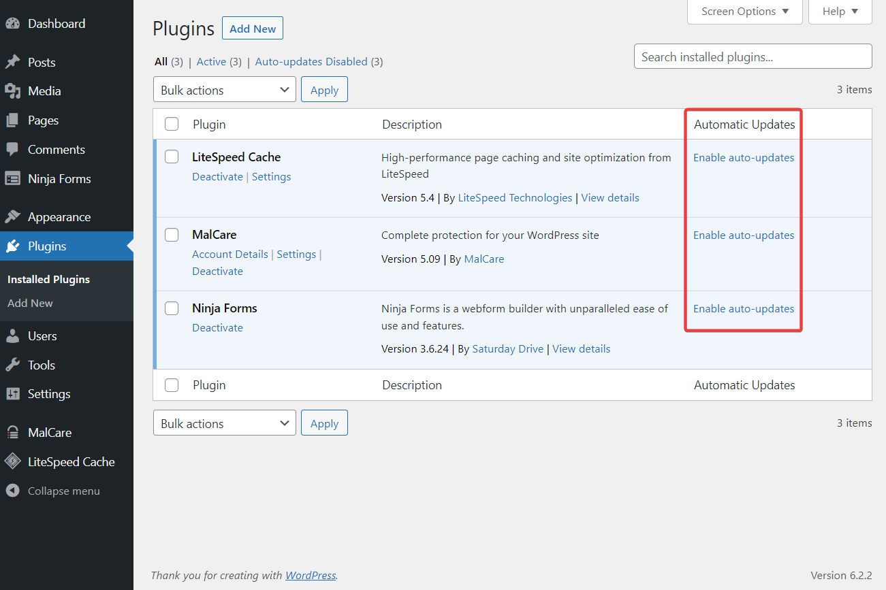Click the Appearance paintbrush icon
This screenshot has width=886, height=590.
point(13,217)
